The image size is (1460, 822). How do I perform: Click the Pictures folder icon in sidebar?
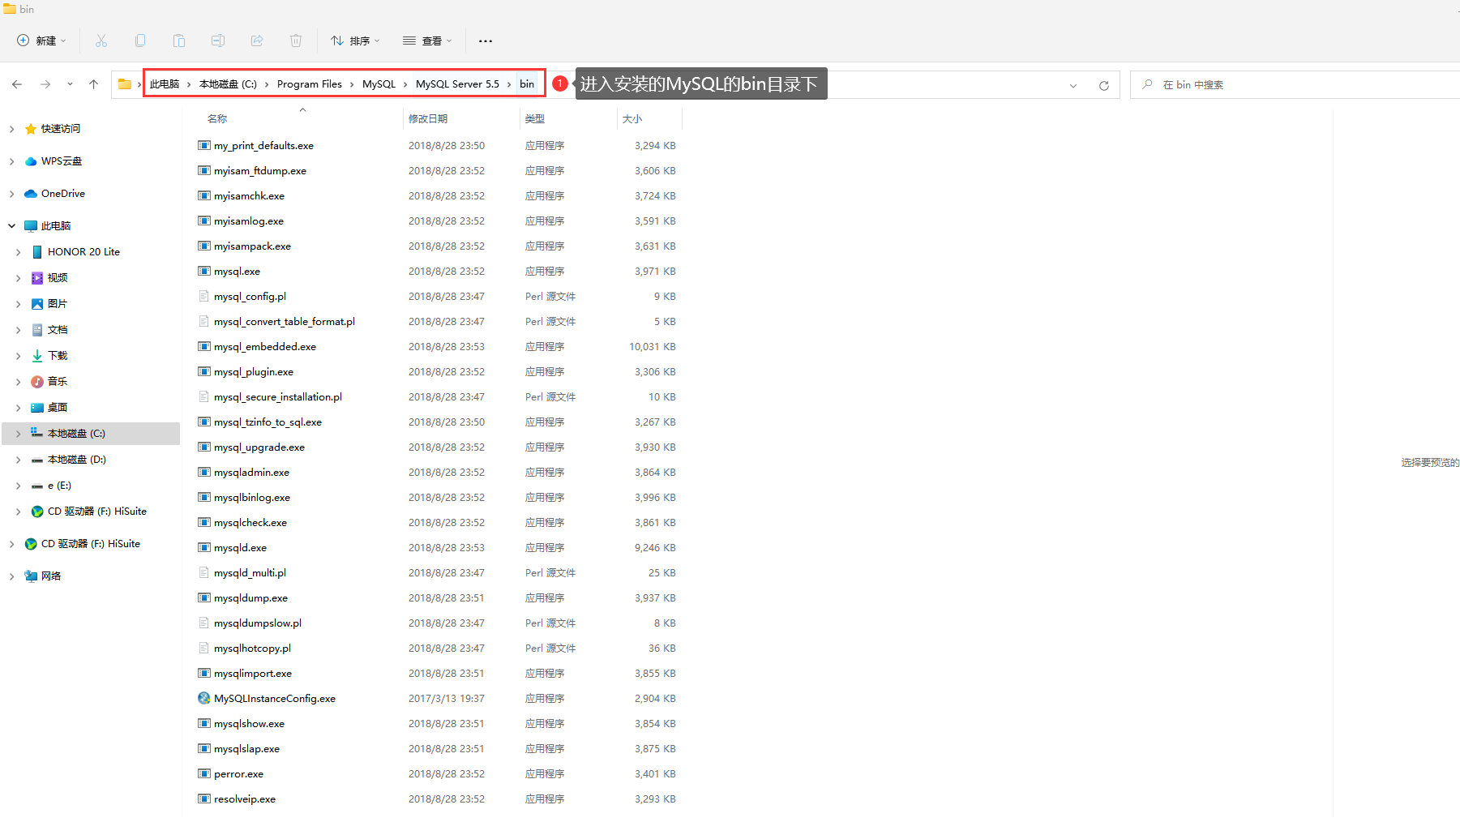[37, 304]
